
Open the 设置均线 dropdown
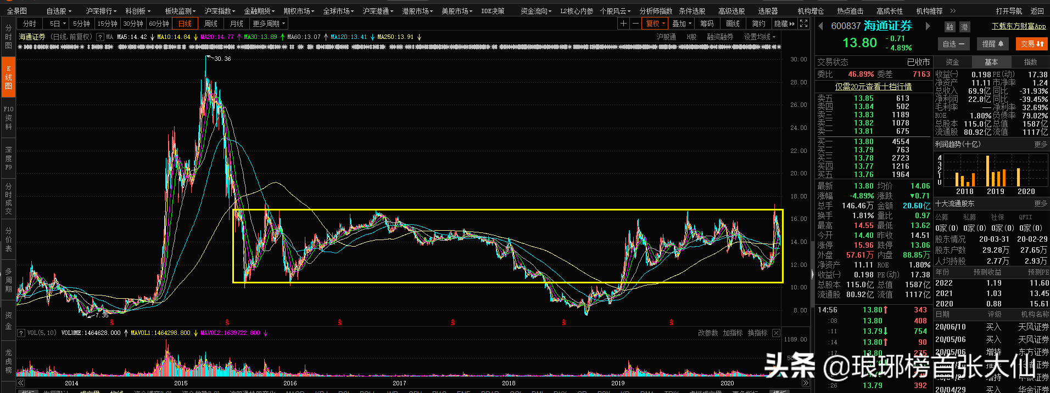tap(760, 37)
